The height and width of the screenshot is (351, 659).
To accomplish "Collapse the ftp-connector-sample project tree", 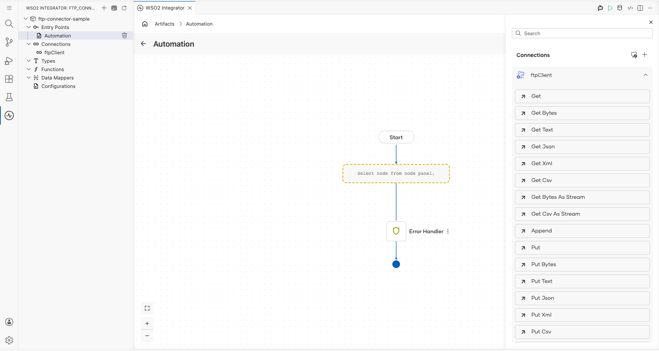I will point(26,19).
